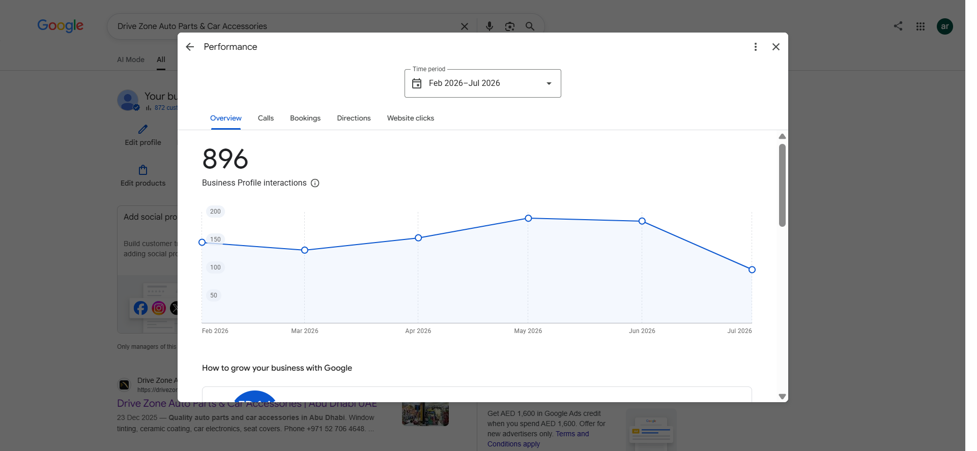The height and width of the screenshot is (451, 977).
Task: Select the May 2026 data point
Action: click(x=528, y=218)
